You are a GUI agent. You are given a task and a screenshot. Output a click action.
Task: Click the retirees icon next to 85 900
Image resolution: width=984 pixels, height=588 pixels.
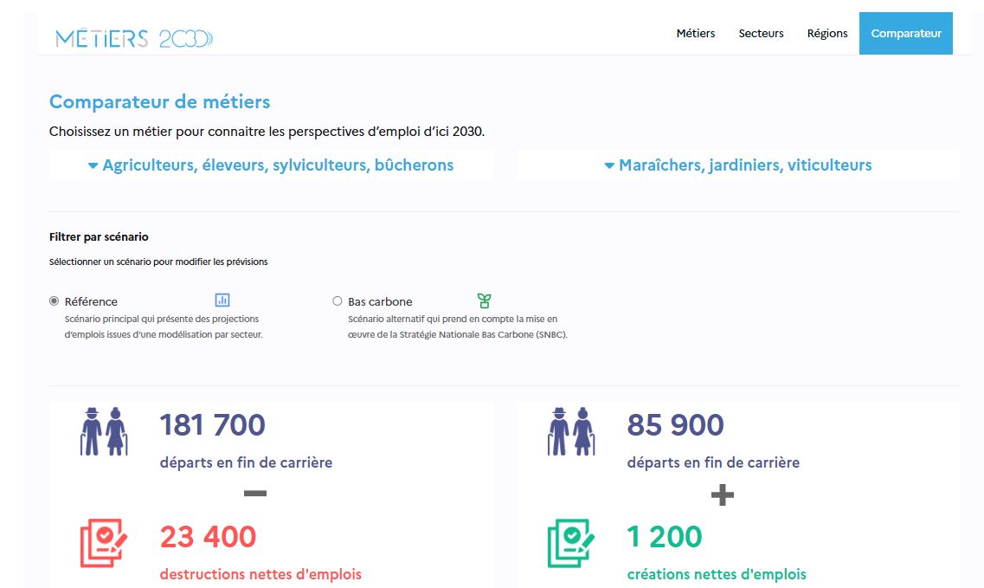pyautogui.click(x=571, y=431)
